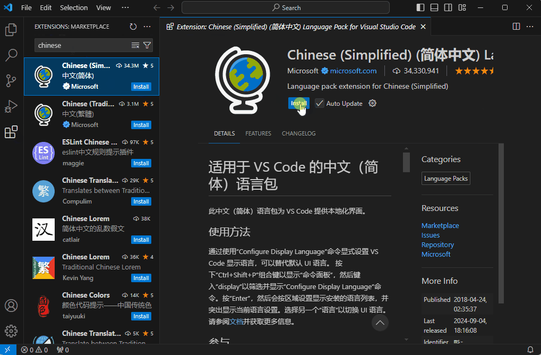This screenshot has height=355, width=541.
Task: Open the Accounts icon in activity bar
Action: pyautogui.click(x=11, y=306)
